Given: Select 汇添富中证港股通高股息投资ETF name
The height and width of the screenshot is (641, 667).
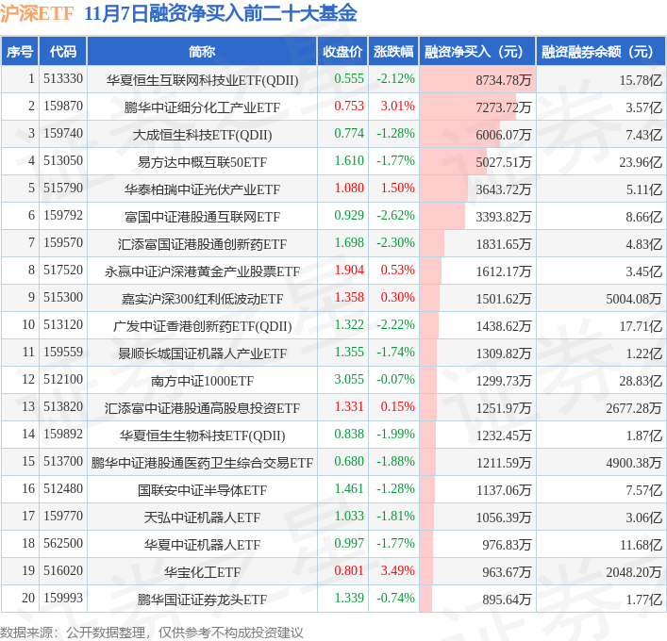Looking at the screenshot, I should [x=202, y=408].
